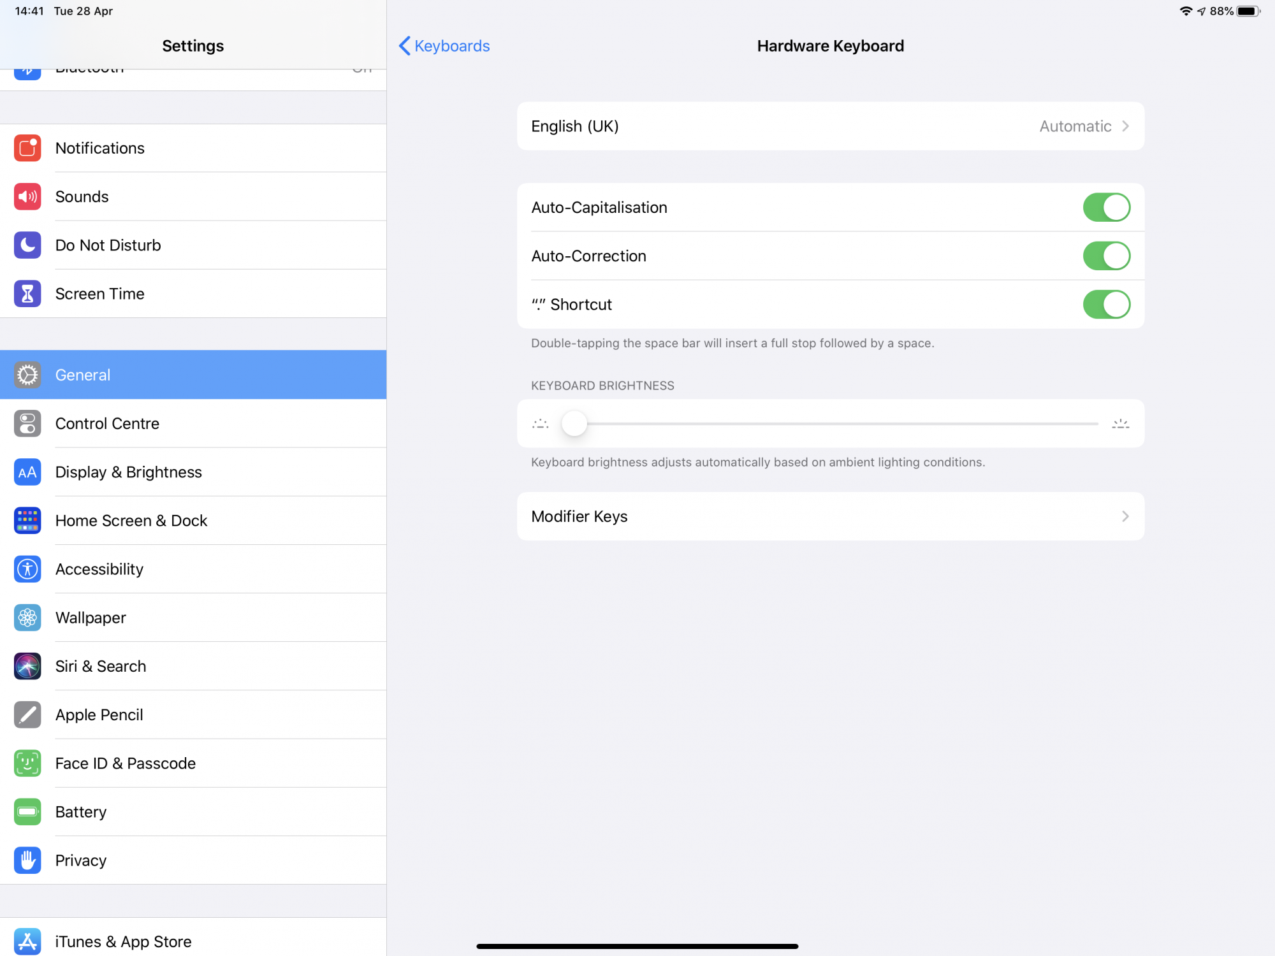Toggle the "." Shortcut switch
This screenshot has width=1275, height=956.
(1106, 305)
